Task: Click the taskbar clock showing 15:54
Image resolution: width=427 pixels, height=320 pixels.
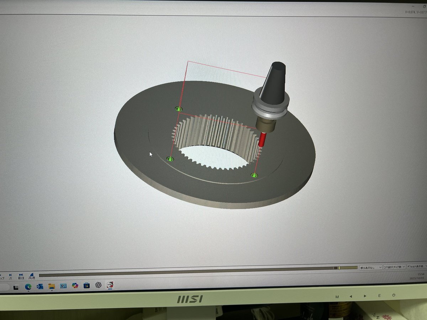Action: 420,276
